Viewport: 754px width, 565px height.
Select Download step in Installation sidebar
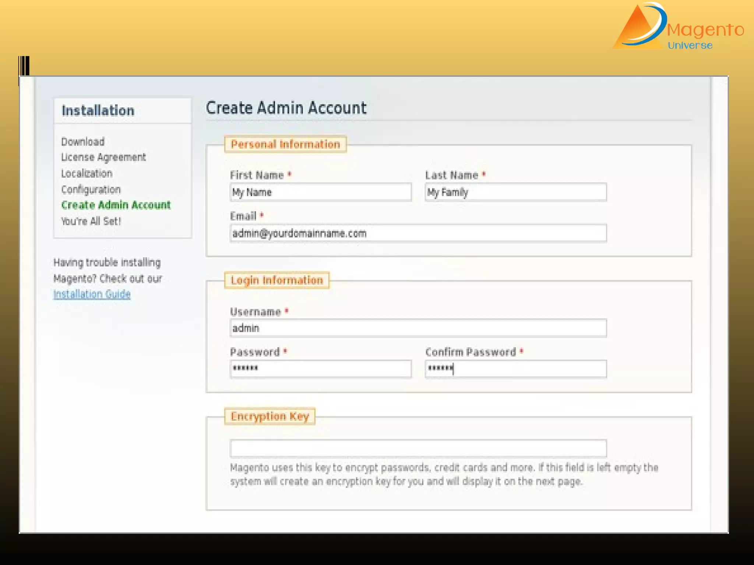coord(83,142)
